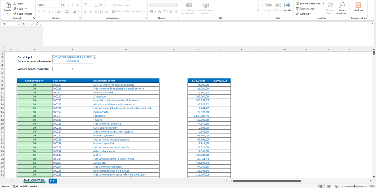Open the Somma automatica dropdown arrow
This screenshot has width=376, height=188.
(x=323, y=4)
